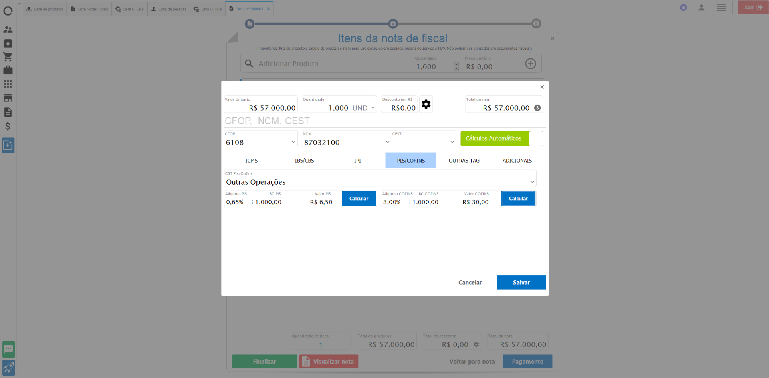
Task: Open the shopping cart sidebar icon
Action: [8, 57]
